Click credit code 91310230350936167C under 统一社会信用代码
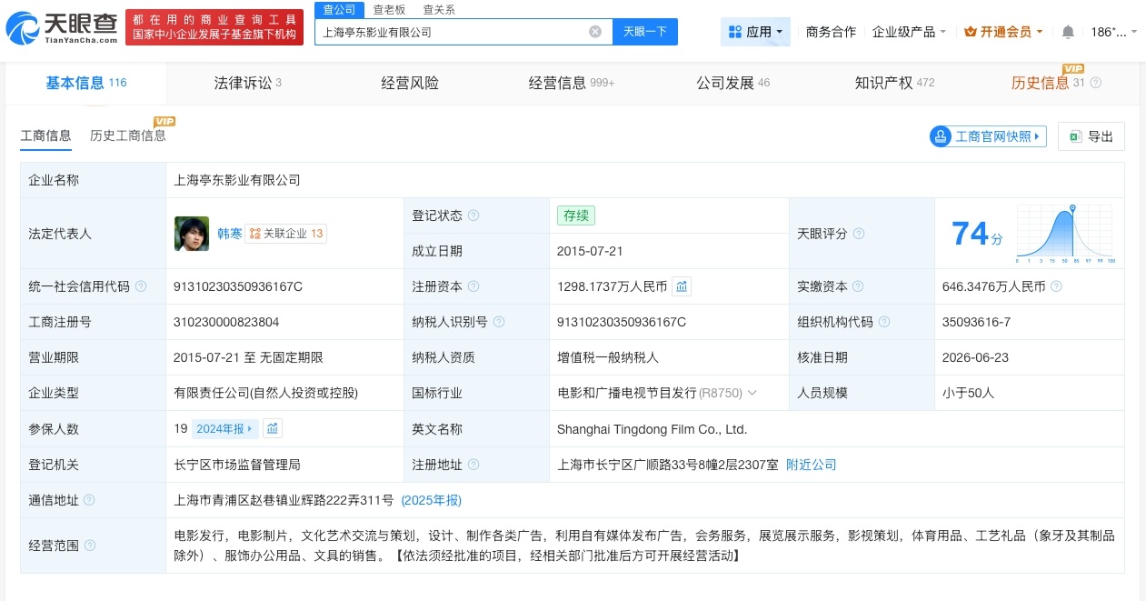The width and height of the screenshot is (1146, 601). click(x=238, y=286)
